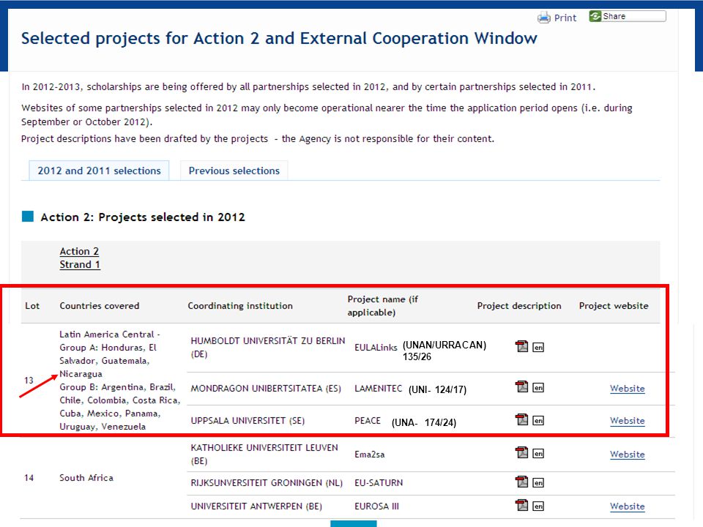Screen dimensions: 703x527
Task: Select 'KATHOLIEKE UNIVERSITEIT LEUVEN (BE)' cell
Action: [x=264, y=454]
